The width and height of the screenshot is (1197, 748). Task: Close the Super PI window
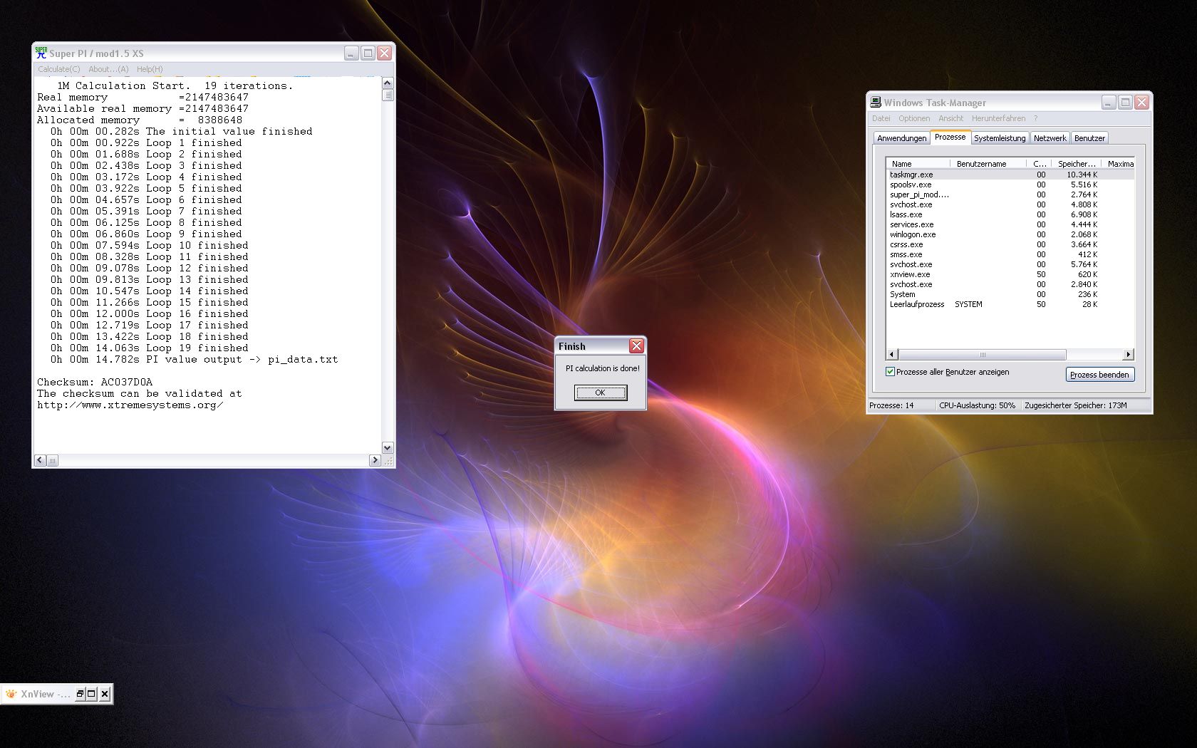[x=384, y=53]
